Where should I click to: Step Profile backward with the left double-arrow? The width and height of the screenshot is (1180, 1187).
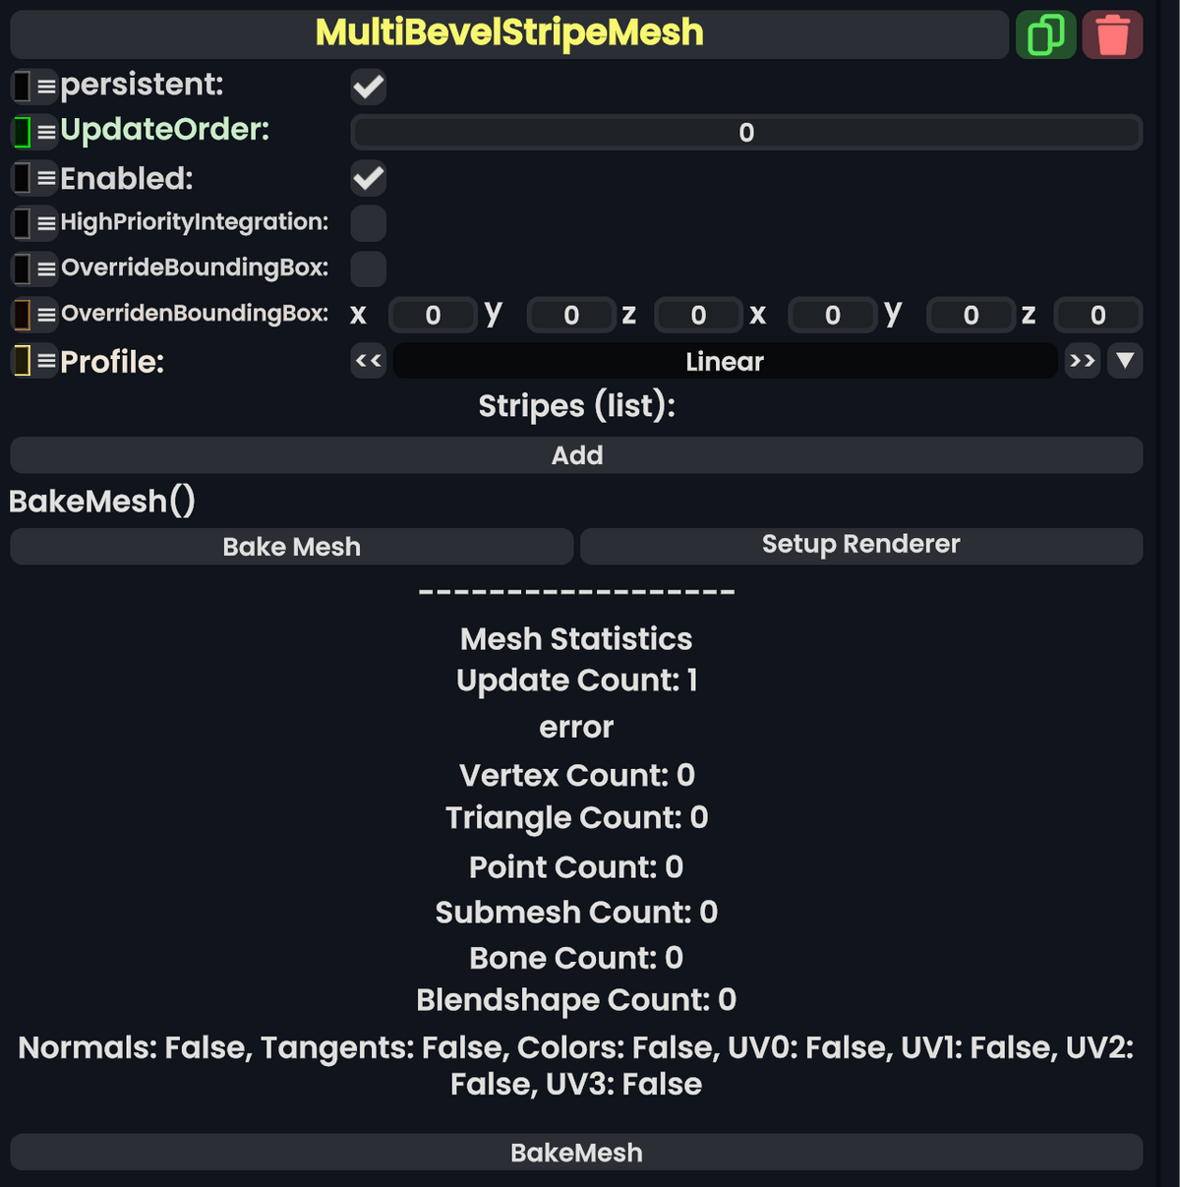pyautogui.click(x=368, y=361)
